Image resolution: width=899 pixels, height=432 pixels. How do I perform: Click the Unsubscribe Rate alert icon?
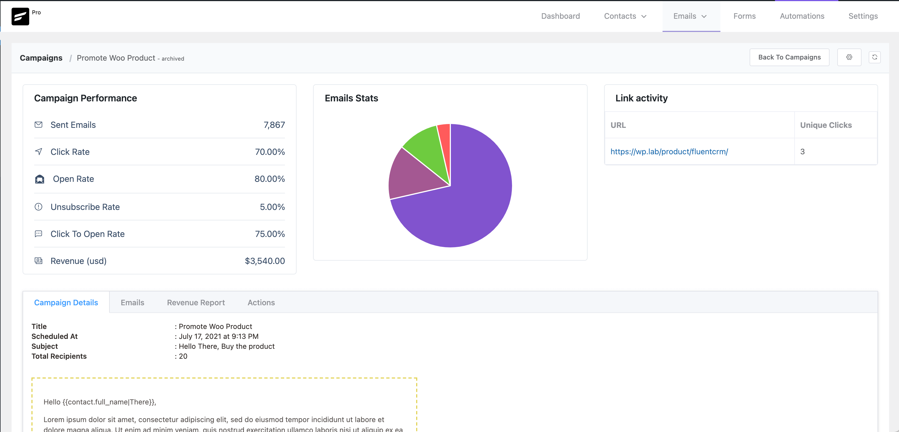coord(39,207)
